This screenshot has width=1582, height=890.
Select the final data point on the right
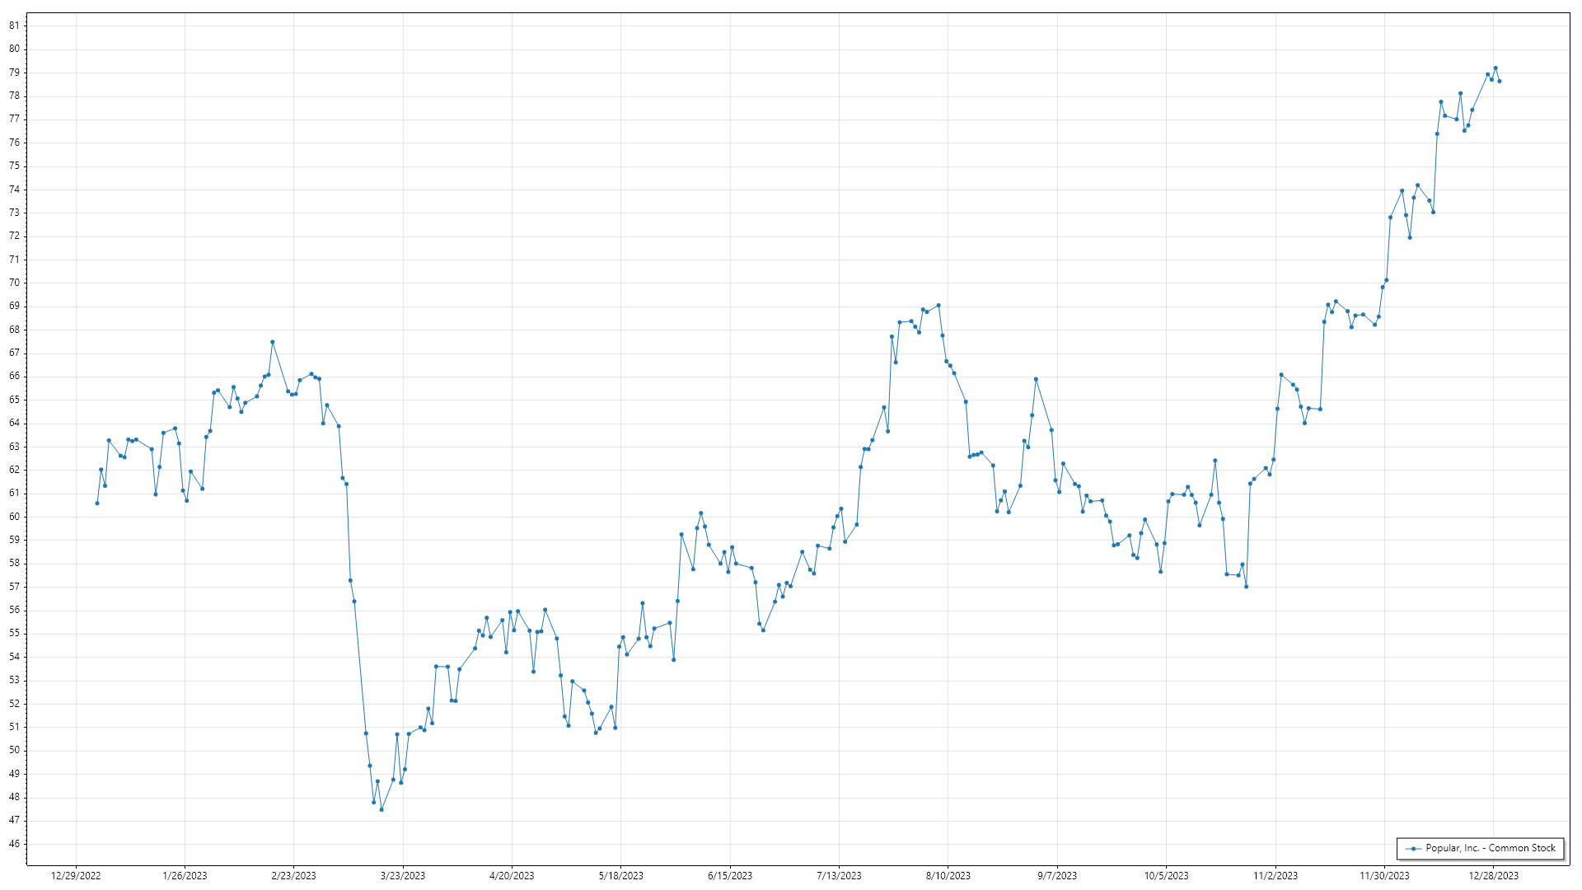point(1500,82)
